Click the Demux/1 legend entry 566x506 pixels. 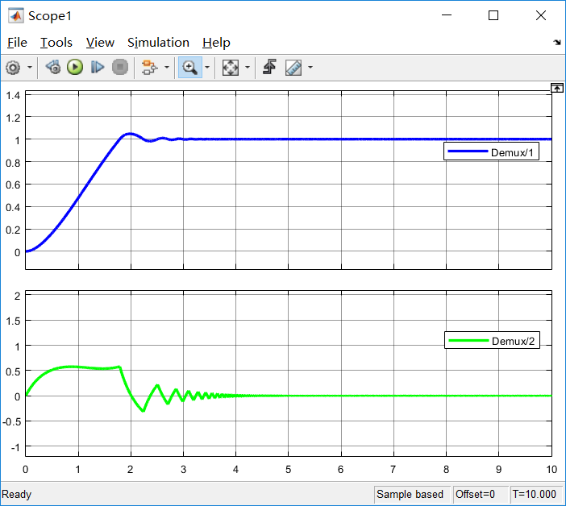(x=491, y=151)
